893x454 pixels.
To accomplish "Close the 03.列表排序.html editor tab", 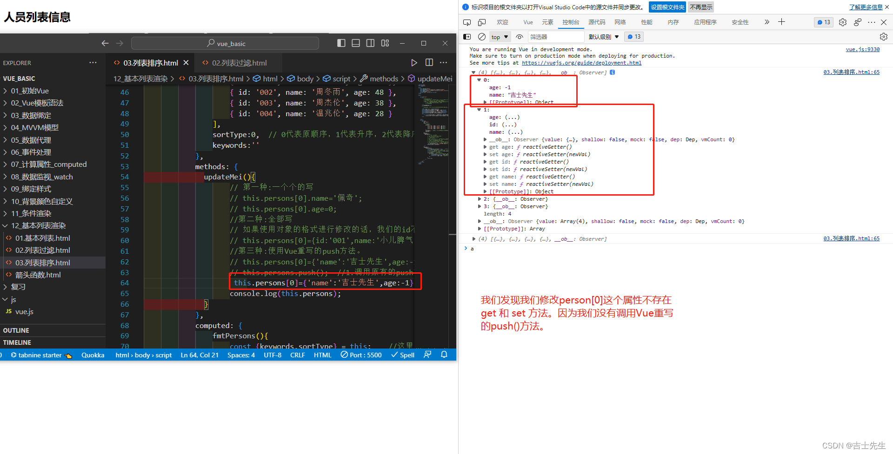I will tap(186, 63).
